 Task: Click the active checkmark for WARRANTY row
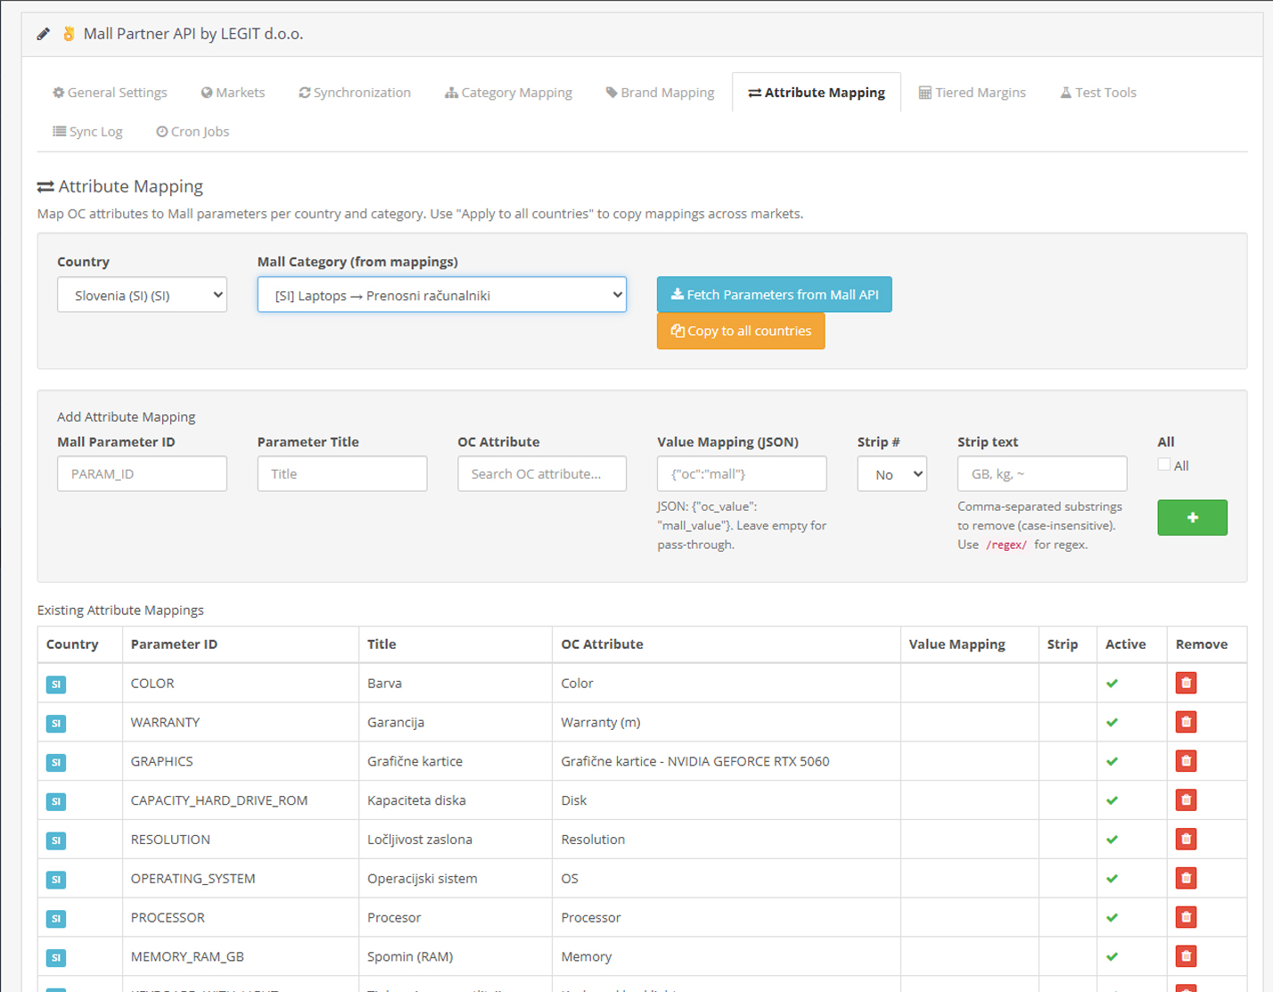pyautogui.click(x=1112, y=723)
